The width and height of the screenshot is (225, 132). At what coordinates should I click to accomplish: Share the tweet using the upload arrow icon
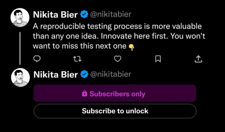coord(198,59)
